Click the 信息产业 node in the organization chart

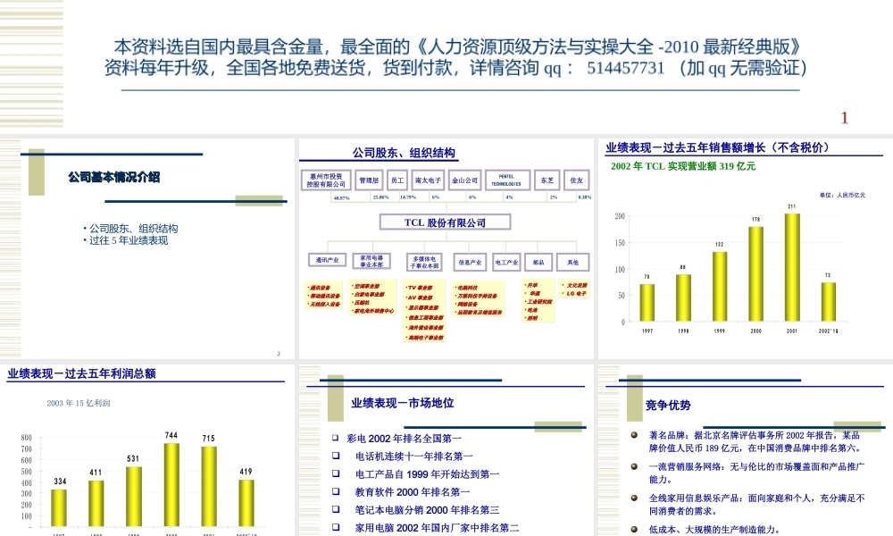point(470,262)
